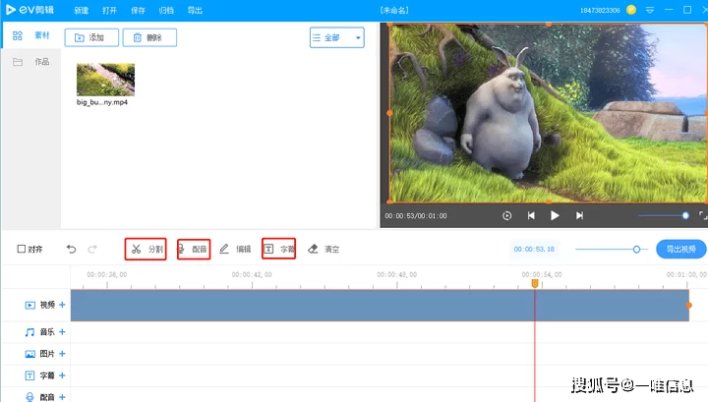The image size is (708, 402).
Task: Click the account number 18473823306
Action: point(600,11)
